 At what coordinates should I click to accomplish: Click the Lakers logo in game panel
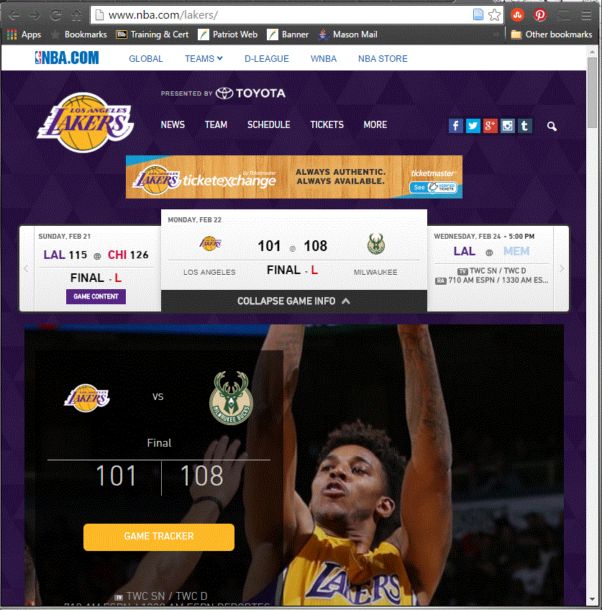pos(87,398)
